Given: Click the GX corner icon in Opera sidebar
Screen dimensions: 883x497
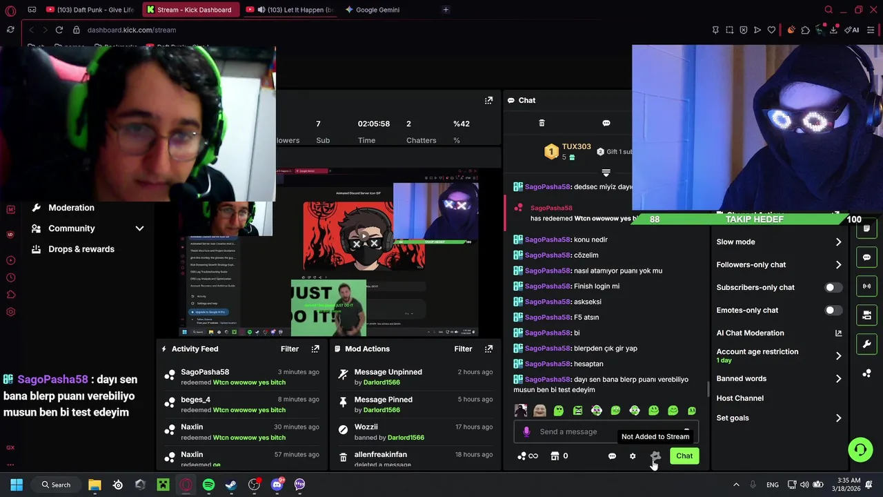Looking at the screenshot, I should 10,447.
